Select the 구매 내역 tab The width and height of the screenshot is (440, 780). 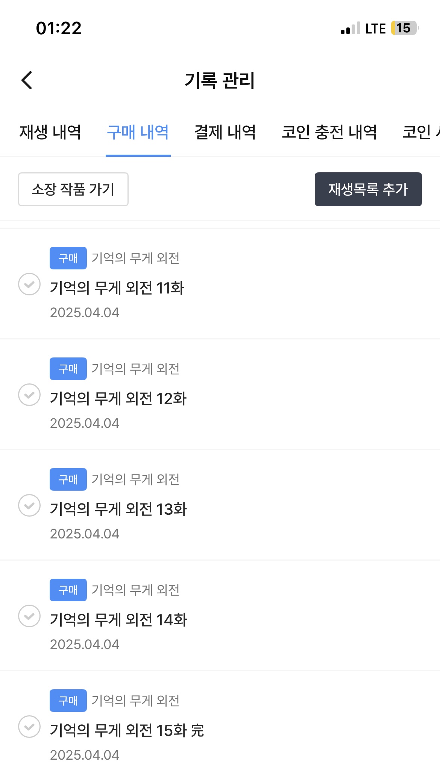coord(138,132)
